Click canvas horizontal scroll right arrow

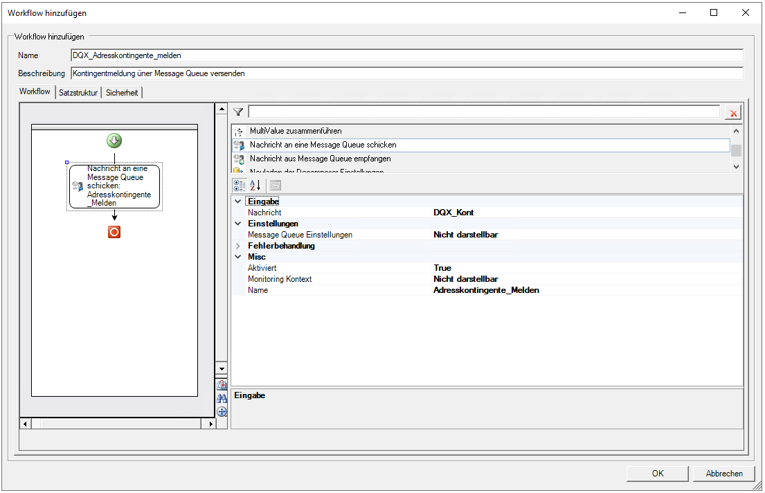click(x=210, y=424)
